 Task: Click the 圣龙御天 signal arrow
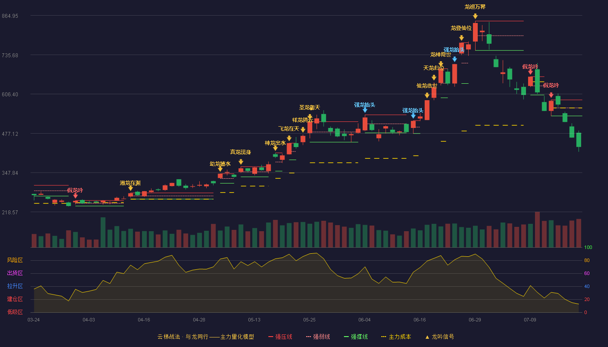(x=310, y=117)
